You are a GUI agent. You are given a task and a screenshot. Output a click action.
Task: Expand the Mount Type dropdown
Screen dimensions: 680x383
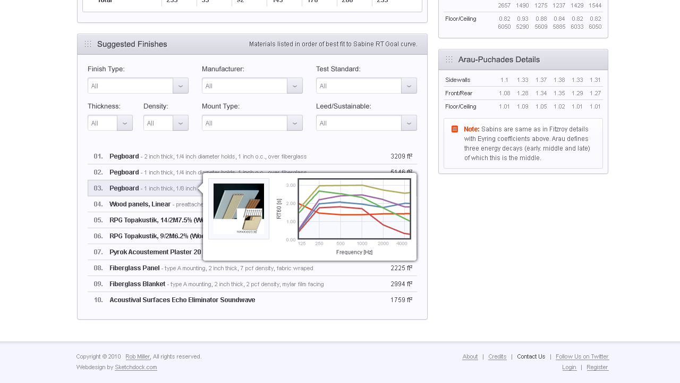295,123
